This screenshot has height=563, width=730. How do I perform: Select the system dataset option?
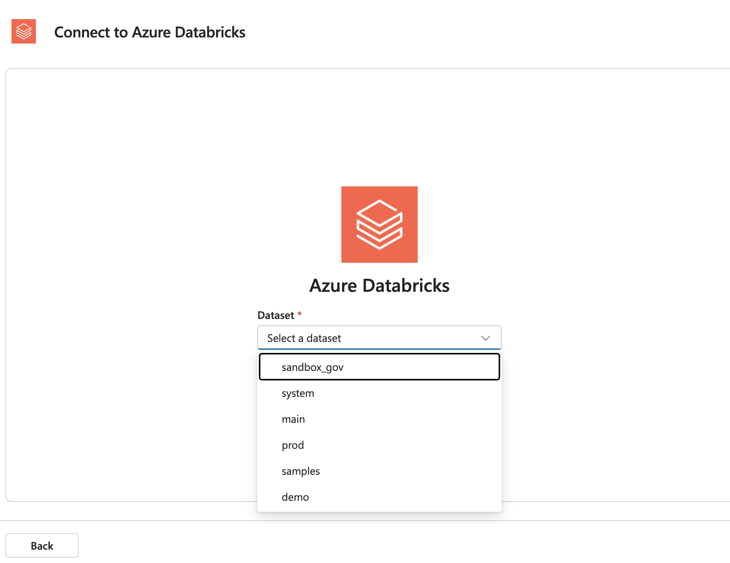[x=379, y=393]
